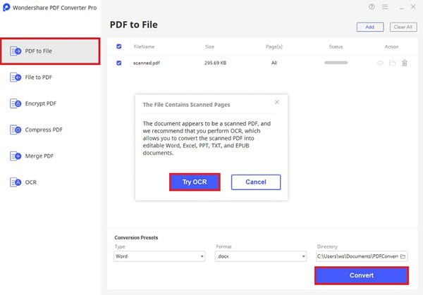Click the Directory path input field
Image resolution: width=423 pixels, height=295 pixels.
pyautogui.click(x=362, y=256)
